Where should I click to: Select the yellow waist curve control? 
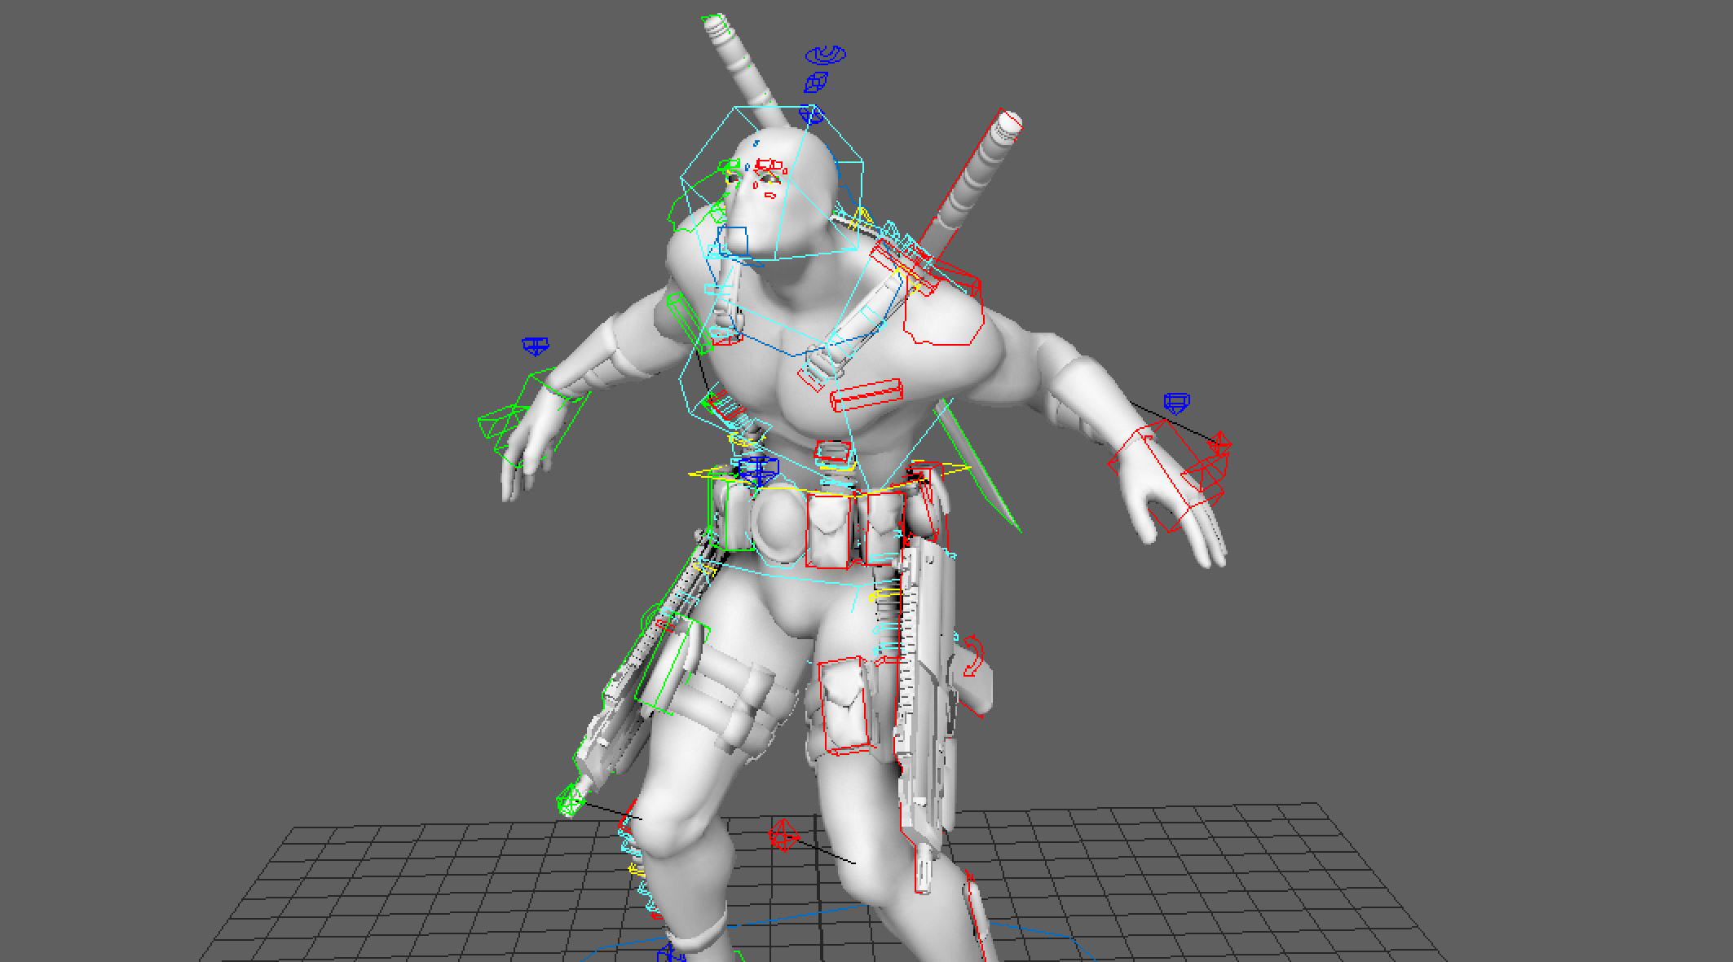point(829,479)
